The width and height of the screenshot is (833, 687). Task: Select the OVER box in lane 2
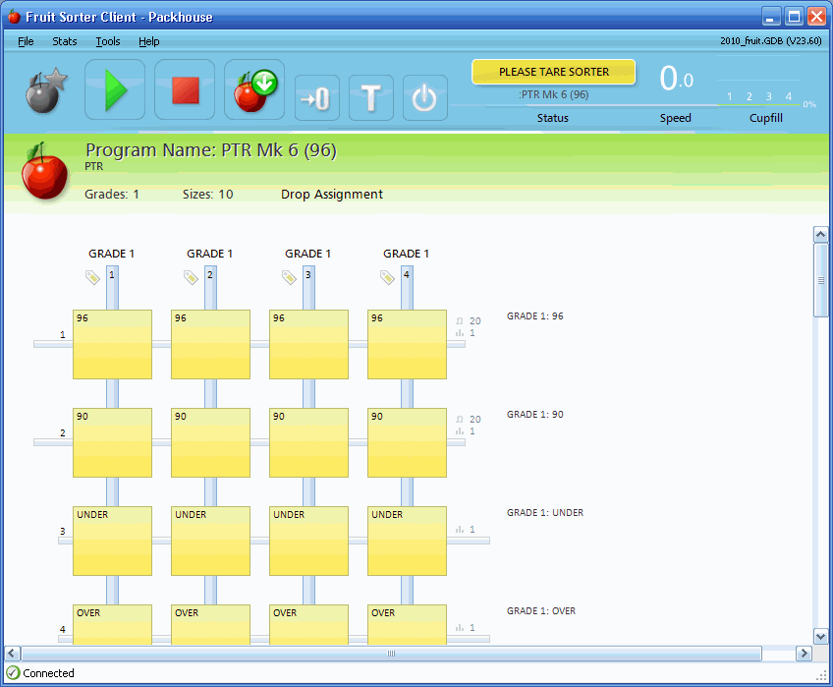pyautogui.click(x=211, y=625)
